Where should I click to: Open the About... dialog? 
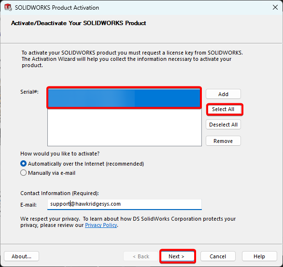tap(21, 256)
